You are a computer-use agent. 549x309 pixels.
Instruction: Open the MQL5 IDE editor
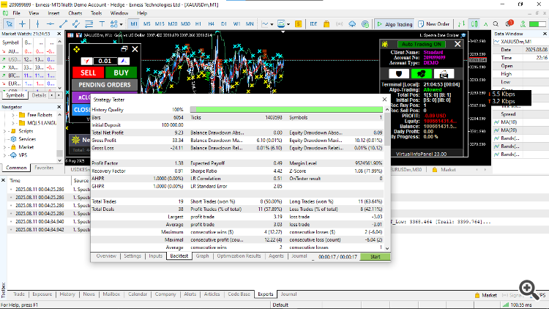pyautogui.click(x=313, y=24)
